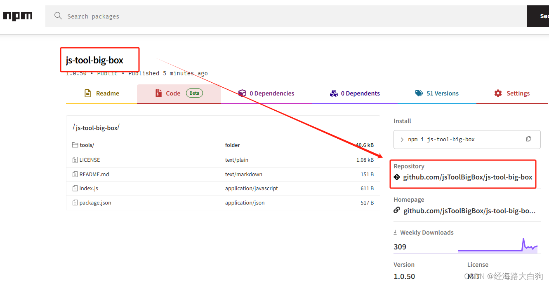Viewport: 549px width, 284px height.
Task: Click the 151 B size cell
Action: click(367, 174)
